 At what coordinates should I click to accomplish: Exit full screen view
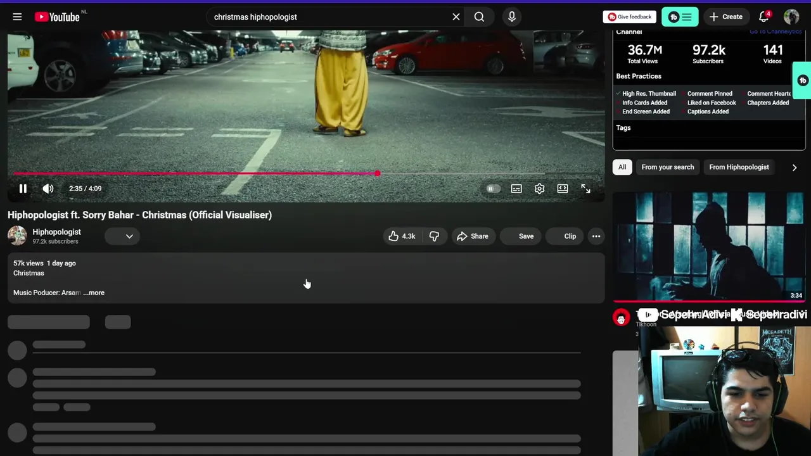coord(585,189)
